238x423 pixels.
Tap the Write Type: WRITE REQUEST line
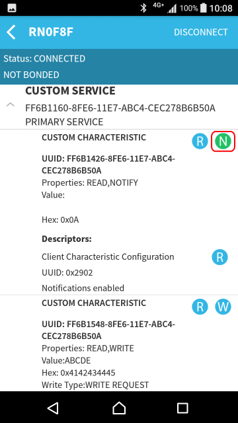95,385
